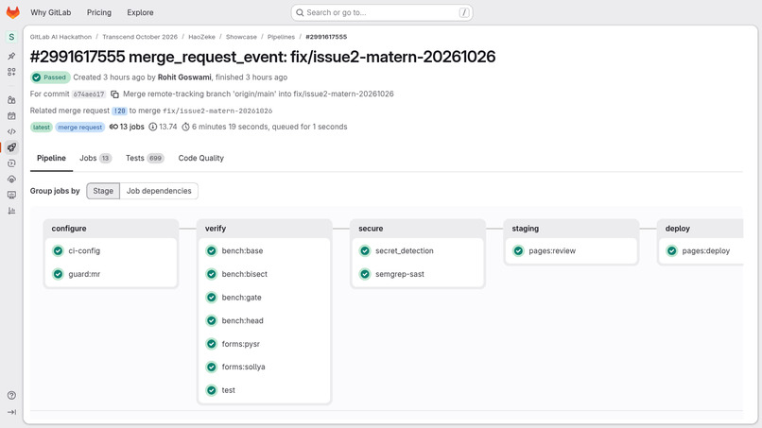The image size is (762, 428).
Task: Click the Passed status badge
Action: point(50,77)
